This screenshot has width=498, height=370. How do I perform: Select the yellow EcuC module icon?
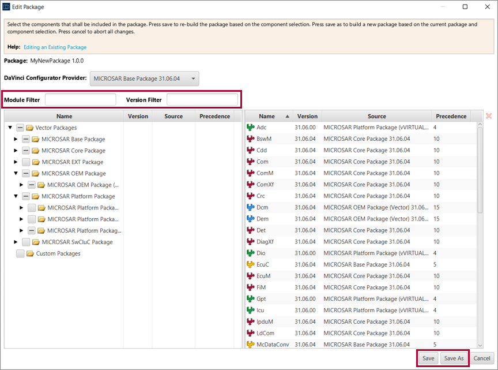[251, 264]
